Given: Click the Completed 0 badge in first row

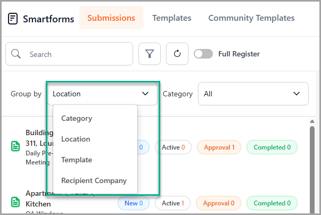Looking at the screenshot, I should [271, 147].
